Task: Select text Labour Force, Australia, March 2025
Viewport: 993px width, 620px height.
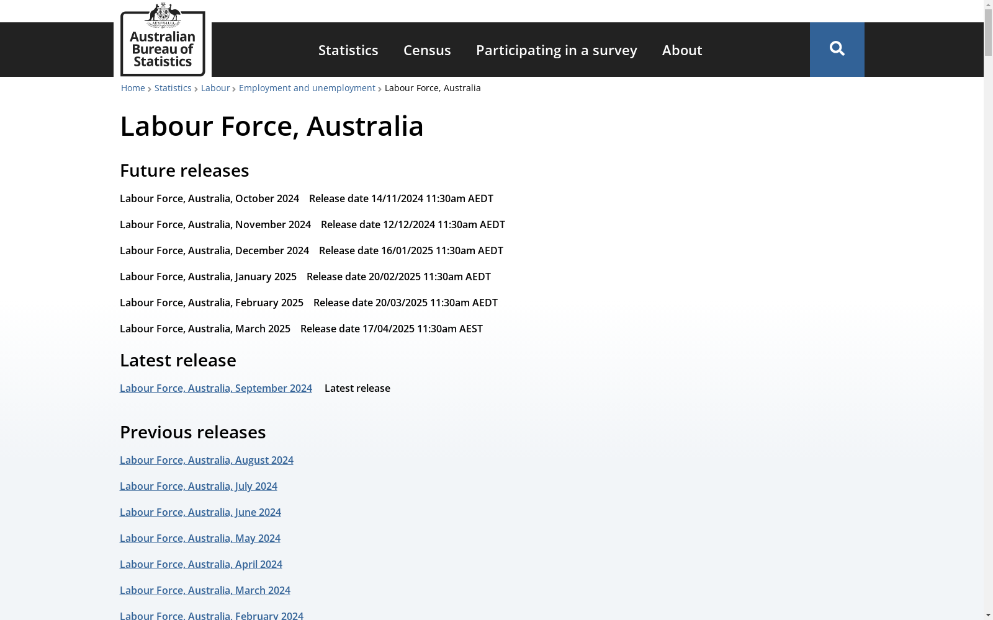Action: (x=205, y=329)
